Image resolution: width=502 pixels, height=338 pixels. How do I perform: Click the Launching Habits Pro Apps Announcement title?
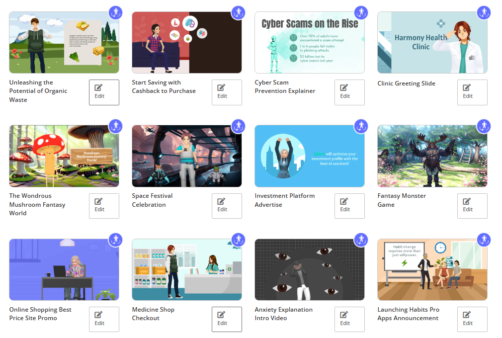tap(408, 314)
